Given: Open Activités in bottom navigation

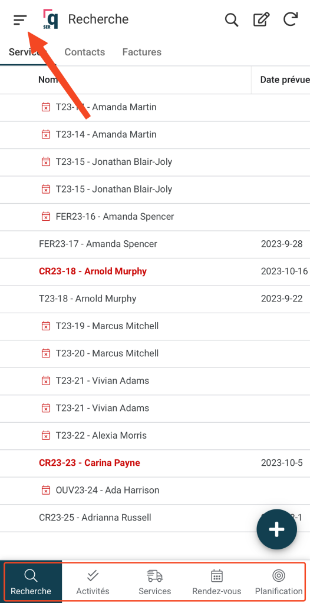Looking at the screenshot, I should 93,583.
